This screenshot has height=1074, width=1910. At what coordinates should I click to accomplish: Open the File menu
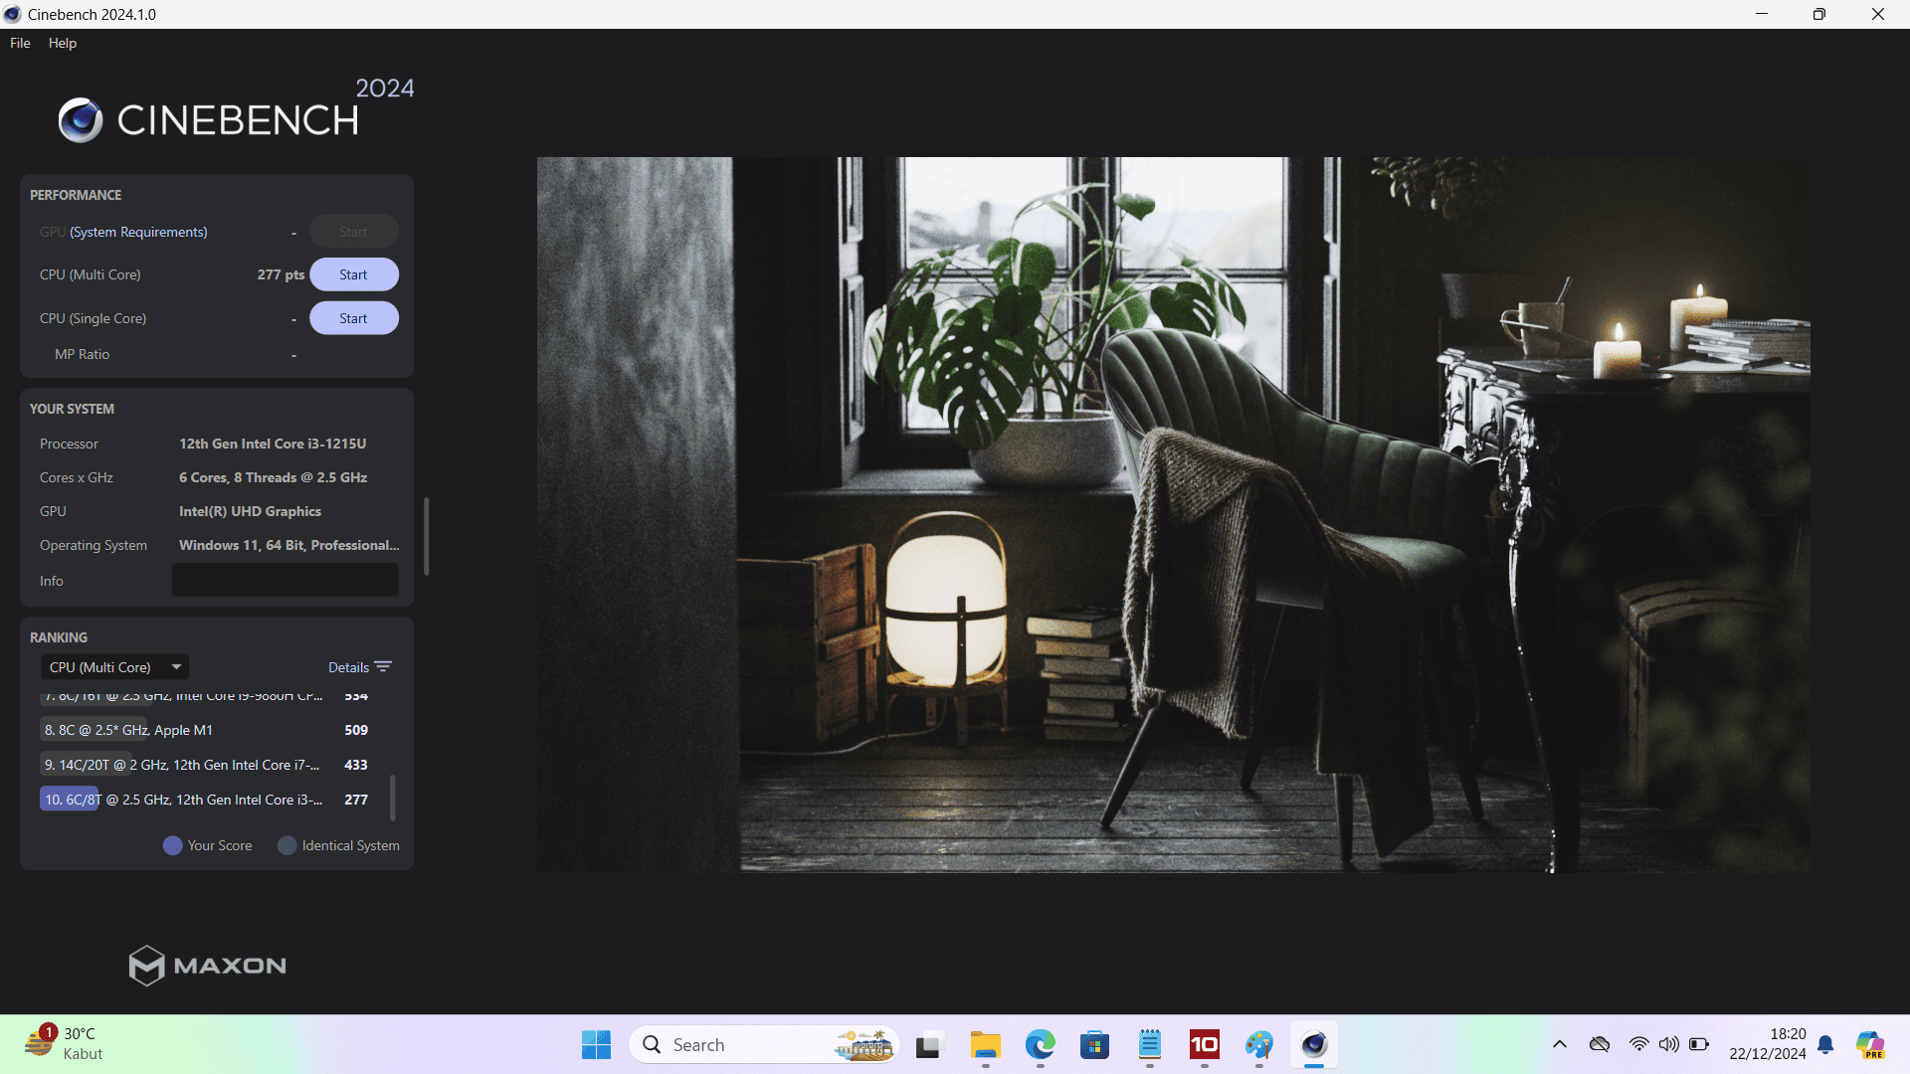(20, 43)
